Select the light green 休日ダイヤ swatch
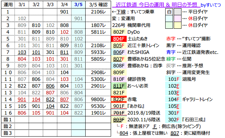The image size is (225, 138). coord(169,25)
